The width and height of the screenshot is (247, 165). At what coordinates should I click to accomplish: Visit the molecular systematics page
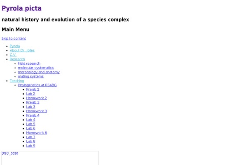coord(36,68)
